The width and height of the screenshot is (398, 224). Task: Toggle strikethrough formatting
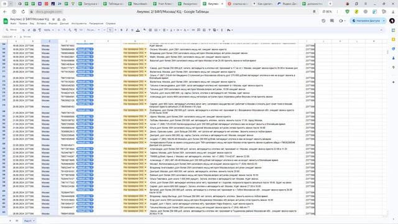pos(132,30)
